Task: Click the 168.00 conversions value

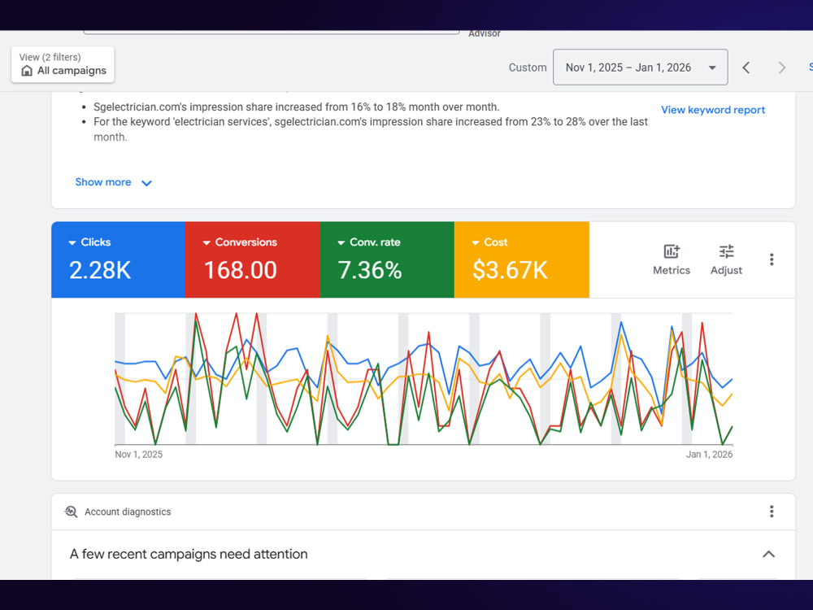Action: click(240, 270)
